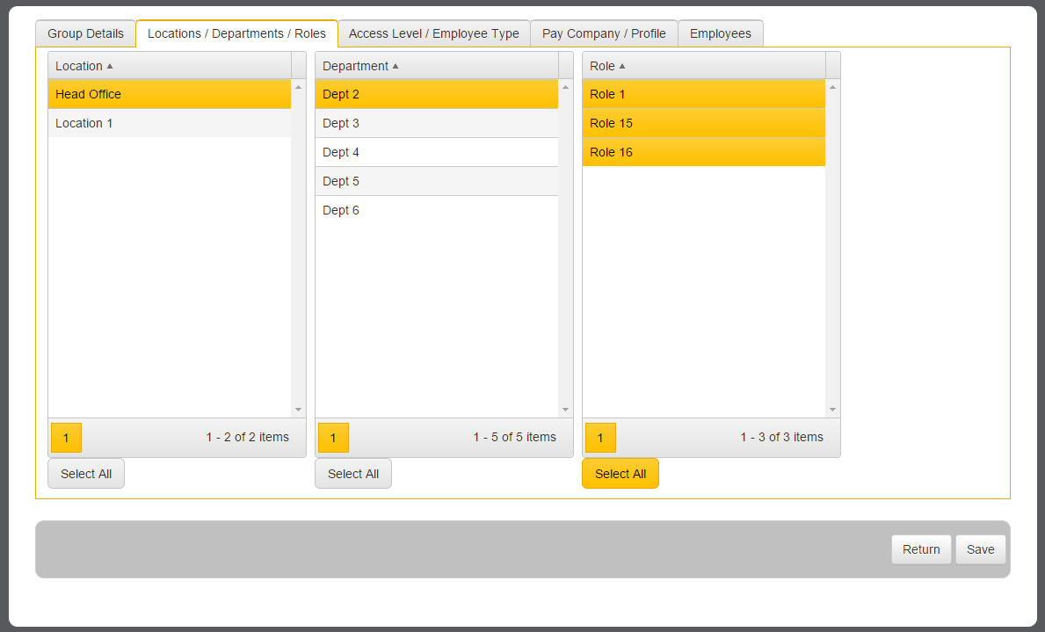This screenshot has height=632, width=1045.
Task: Switch to Locations / Departments / Roles tab
Action: pos(236,33)
